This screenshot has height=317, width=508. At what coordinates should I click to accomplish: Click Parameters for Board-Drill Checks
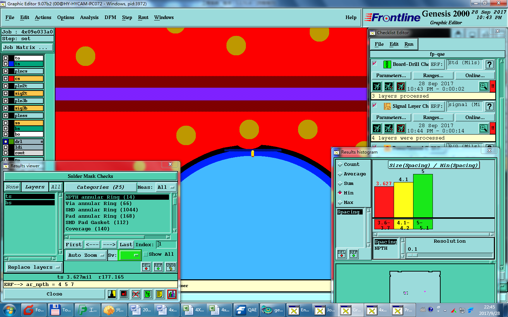pos(391,76)
